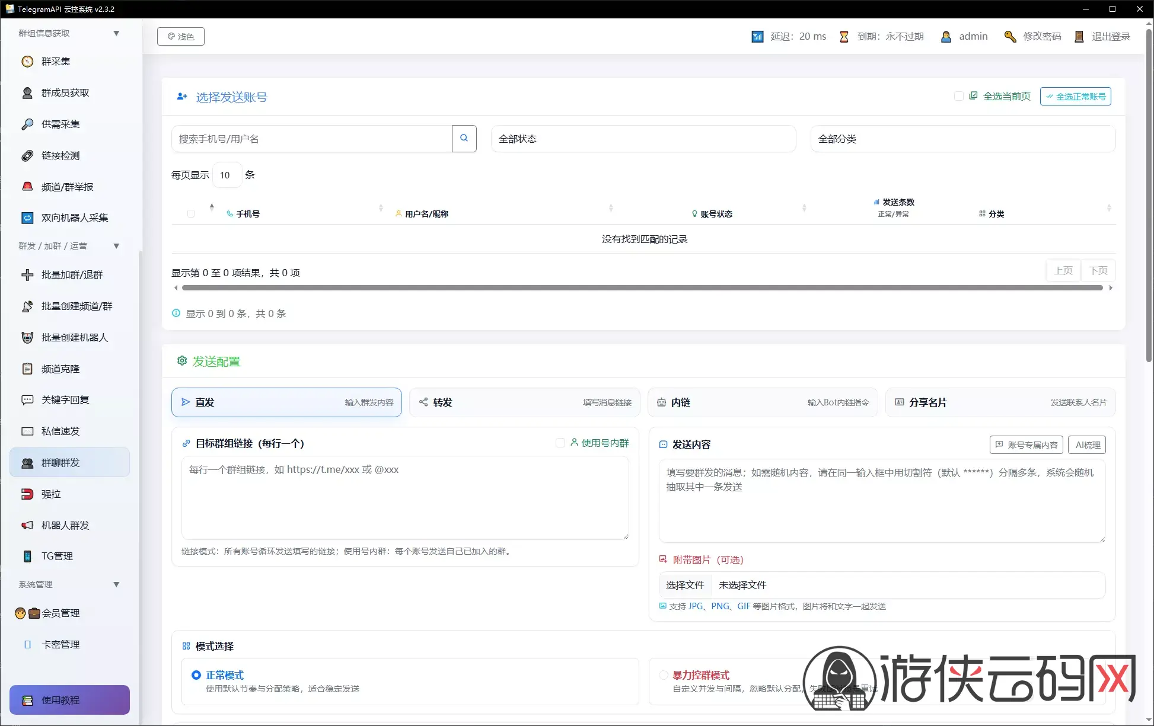Open the 全部分类 dropdown
1154x726 pixels.
click(963, 139)
